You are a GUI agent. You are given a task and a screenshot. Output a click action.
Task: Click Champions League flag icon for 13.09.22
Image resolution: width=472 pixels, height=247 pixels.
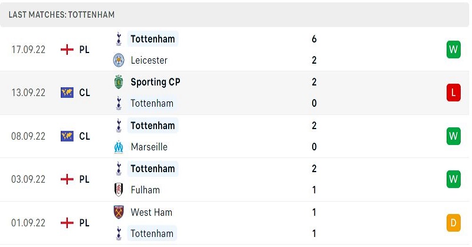point(67,93)
